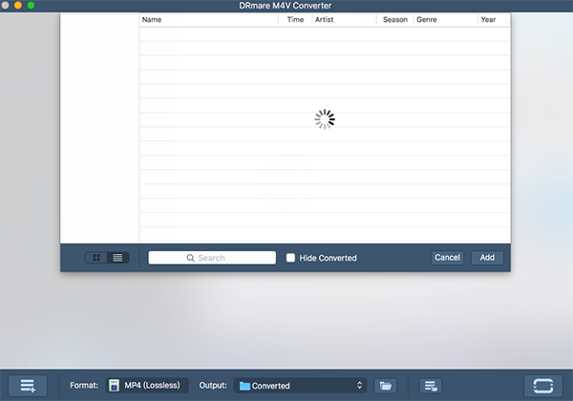
Task: Sort by the Year column header
Action: pos(494,20)
